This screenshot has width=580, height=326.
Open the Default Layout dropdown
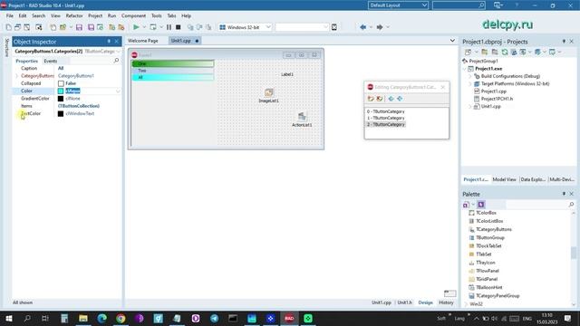[x=424, y=5]
